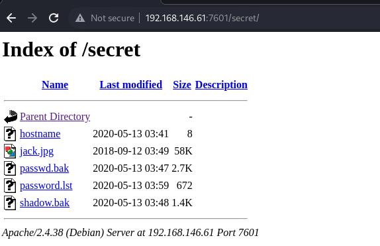Download the shadow.bak file link
380x246 pixels.
(44, 203)
